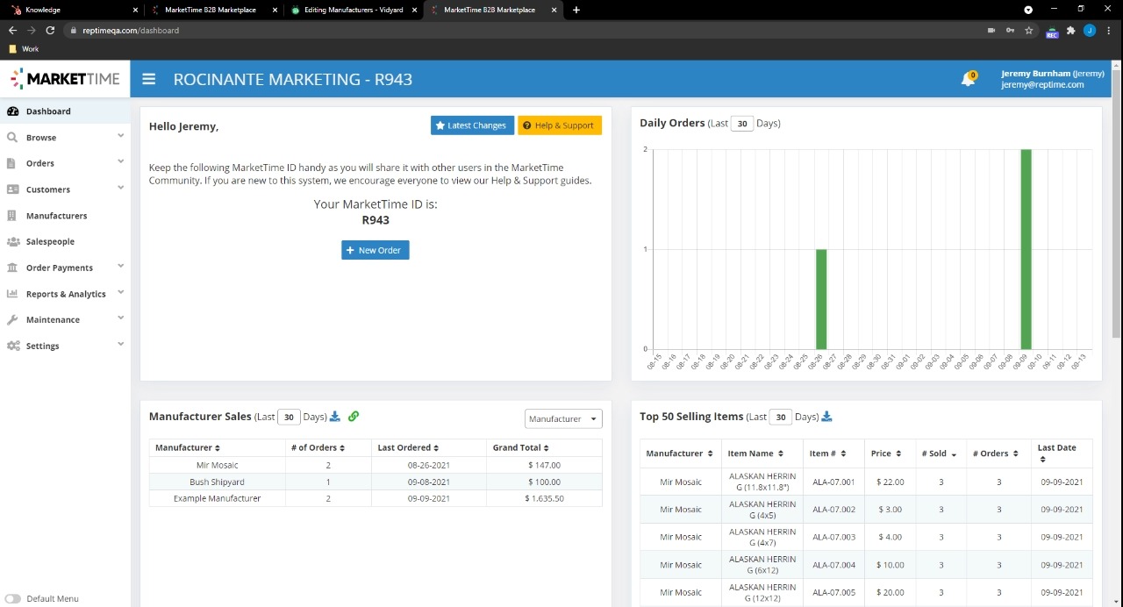Viewport: 1123px width, 607px height.
Task: Click item number ALA-07.001
Action: 833,482
